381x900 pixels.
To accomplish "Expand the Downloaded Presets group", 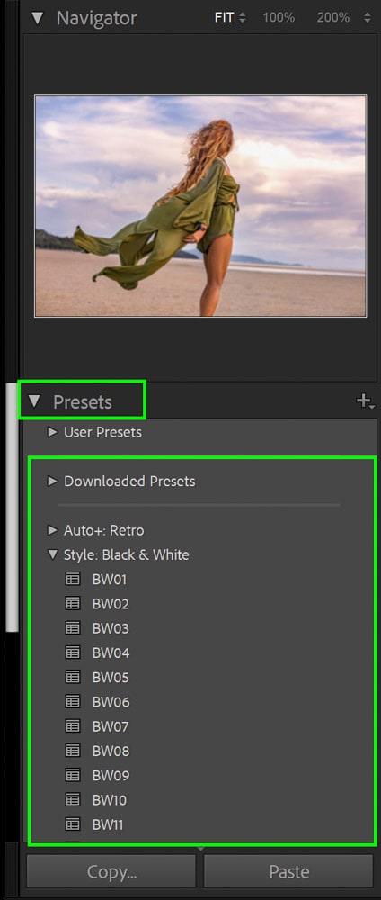I will pyautogui.click(x=53, y=481).
